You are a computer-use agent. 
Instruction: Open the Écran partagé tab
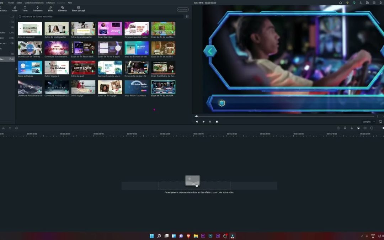[78, 9]
